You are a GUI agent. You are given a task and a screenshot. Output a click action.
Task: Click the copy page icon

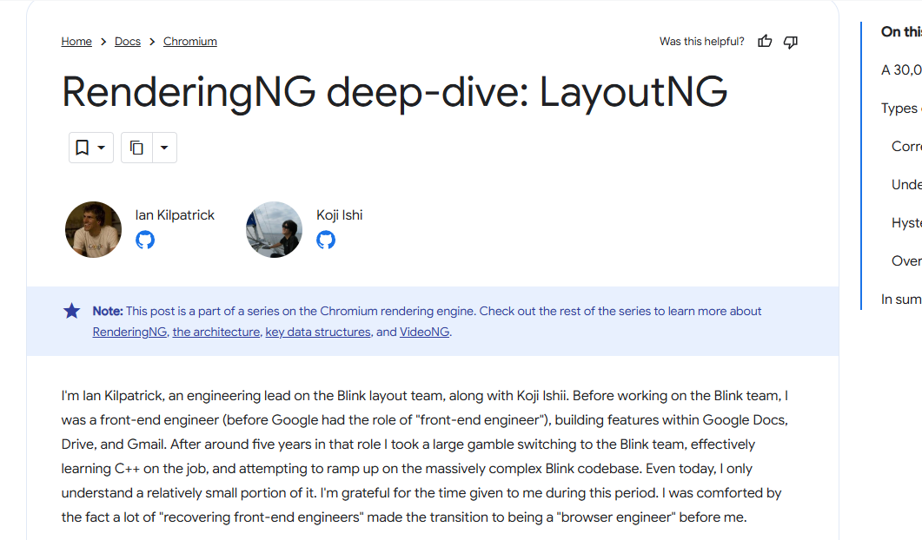(136, 148)
